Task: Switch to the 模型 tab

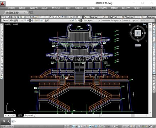Action: point(20,115)
